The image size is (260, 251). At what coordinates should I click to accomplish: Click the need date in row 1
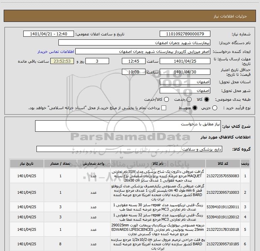[x=27, y=176]
